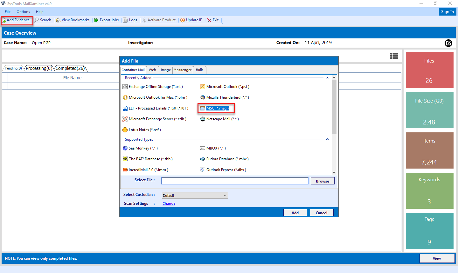Screen dimensions: 458x273
Task: Show the Processing(0) tab
Action: 39,68
